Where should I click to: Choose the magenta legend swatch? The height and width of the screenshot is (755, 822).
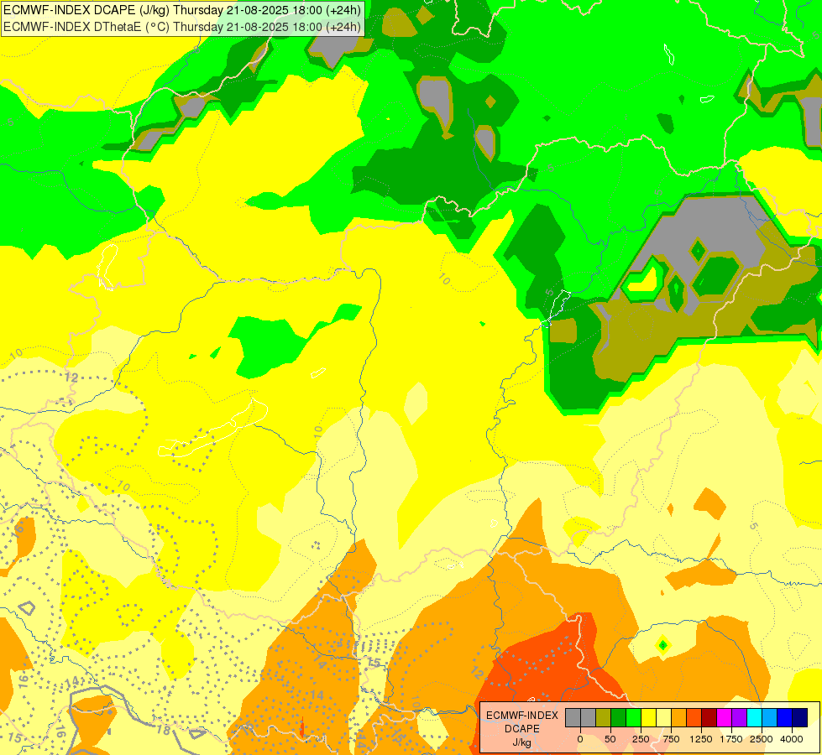(x=725, y=718)
